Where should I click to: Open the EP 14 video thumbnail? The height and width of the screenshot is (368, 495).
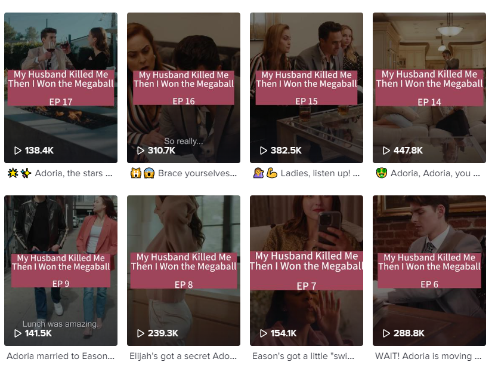pos(429,88)
